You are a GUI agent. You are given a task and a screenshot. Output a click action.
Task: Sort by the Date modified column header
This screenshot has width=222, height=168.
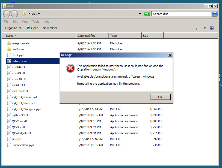(93, 36)
